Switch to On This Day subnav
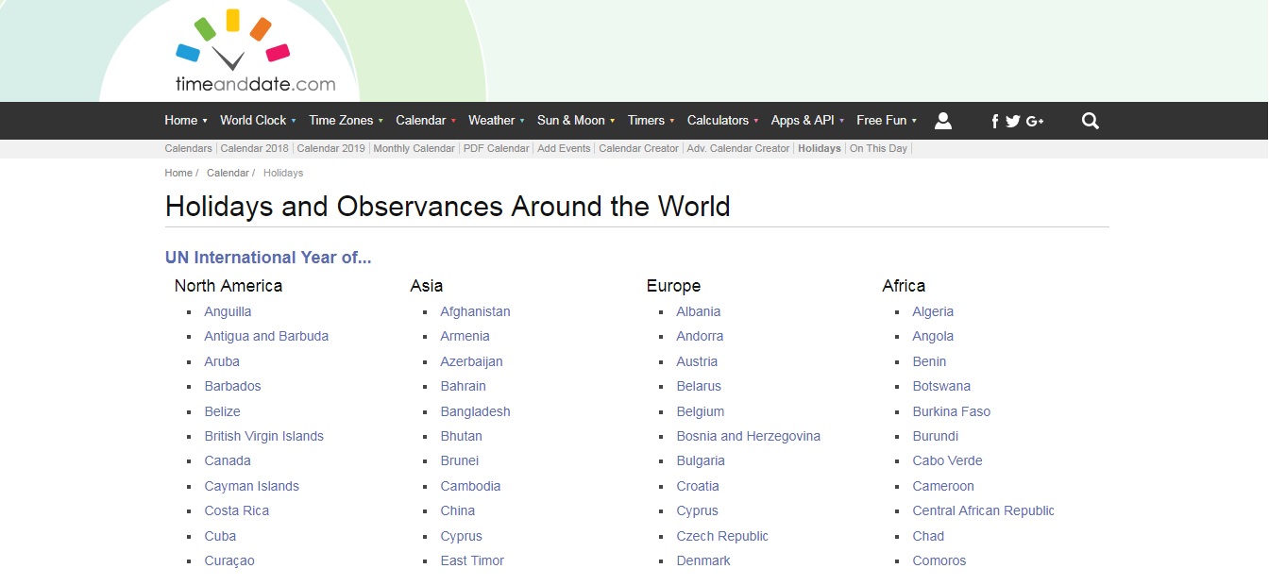Image resolution: width=1269 pixels, height=585 pixels. pyautogui.click(x=878, y=148)
